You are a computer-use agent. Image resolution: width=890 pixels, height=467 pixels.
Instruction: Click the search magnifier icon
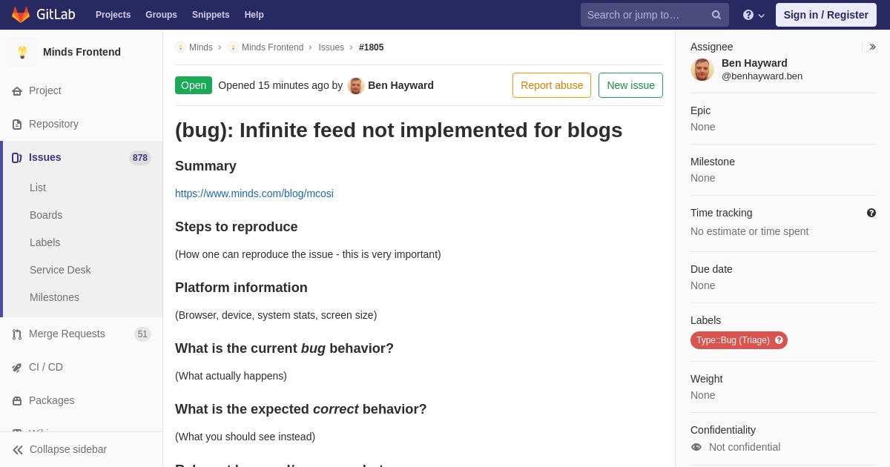click(716, 15)
